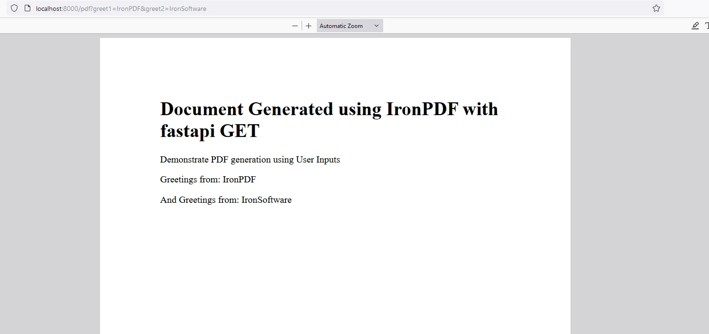Click the heading 'Document Generated using IronPDF with'
Viewport: 709px width, 334px height.
click(329, 109)
